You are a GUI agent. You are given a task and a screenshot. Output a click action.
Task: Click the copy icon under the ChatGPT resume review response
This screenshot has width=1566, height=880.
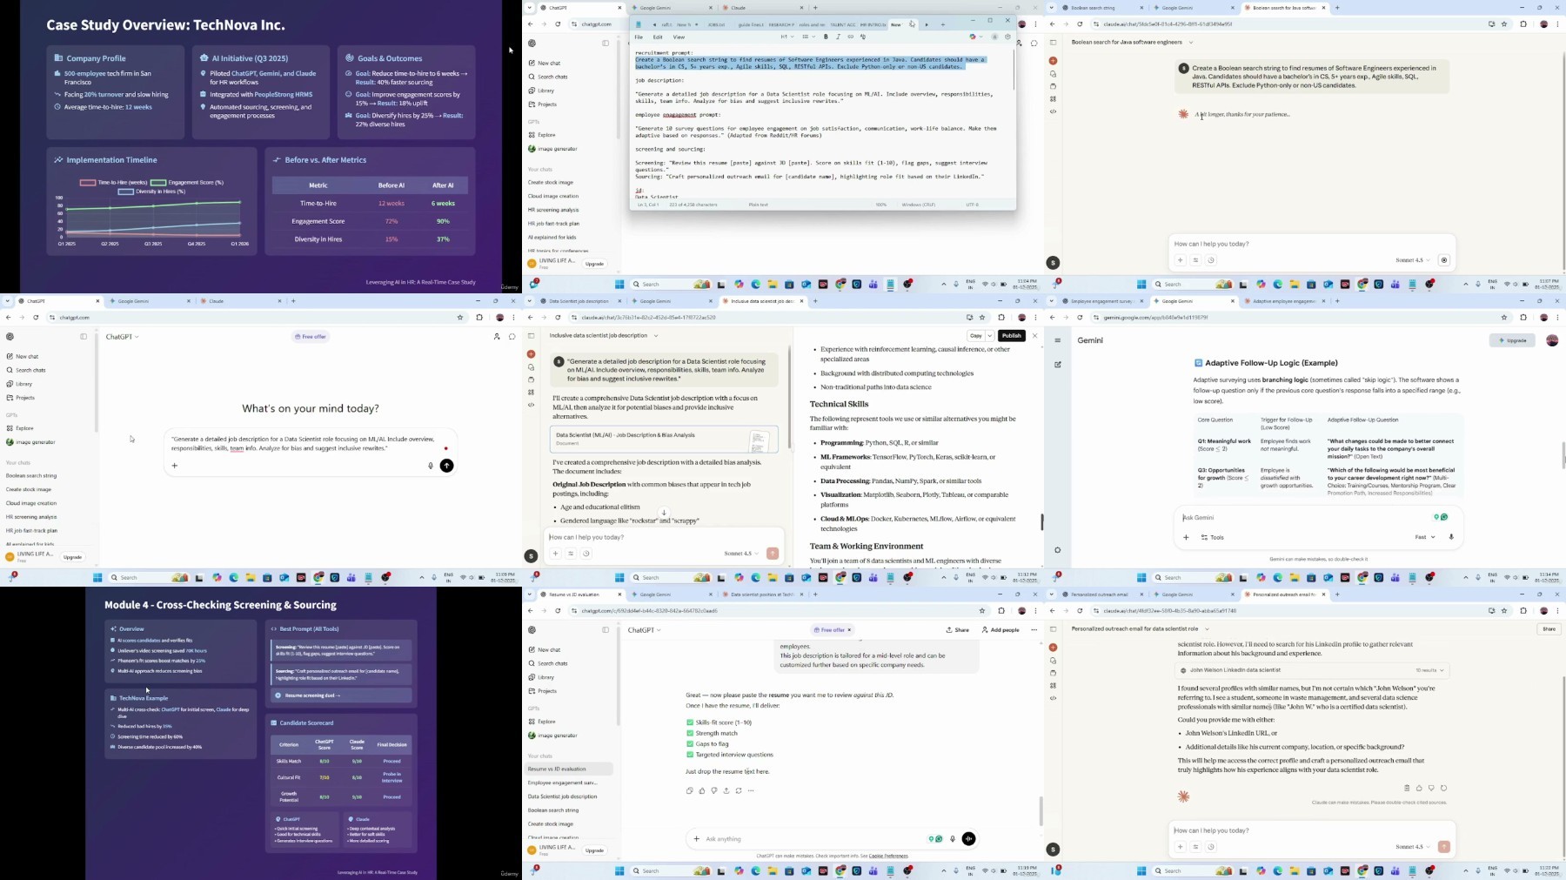690,791
